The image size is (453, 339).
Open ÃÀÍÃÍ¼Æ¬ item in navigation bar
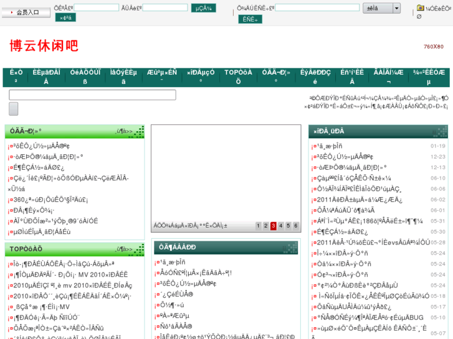(x=389, y=77)
